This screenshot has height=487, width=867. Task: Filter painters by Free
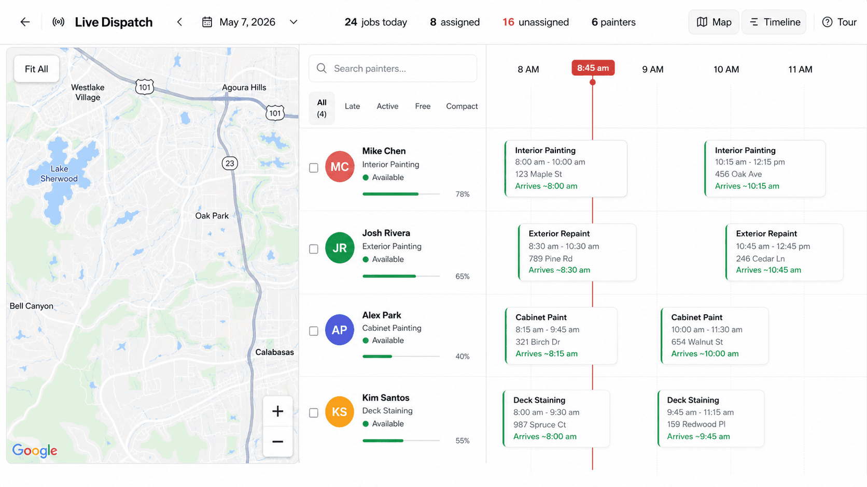423,106
